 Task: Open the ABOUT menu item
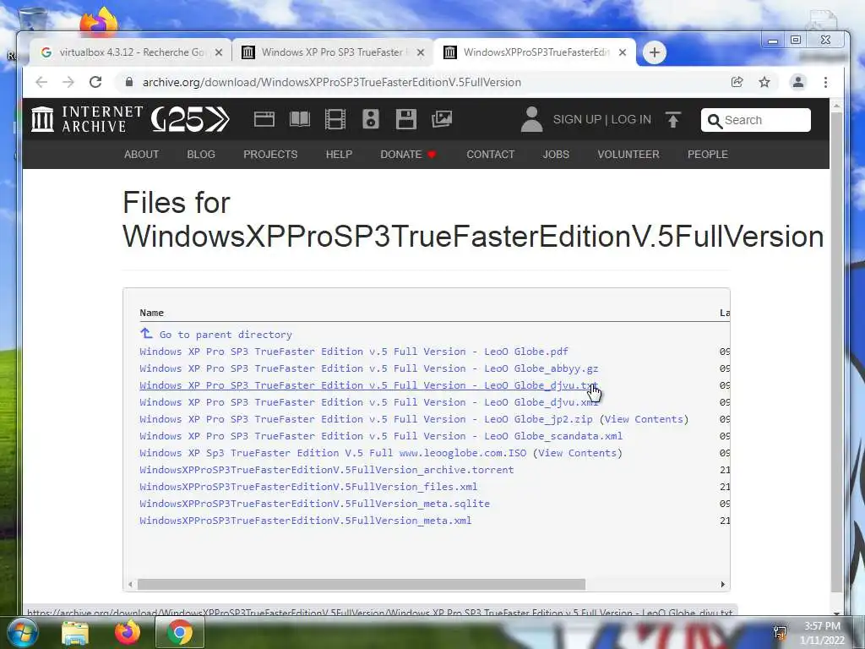pyautogui.click(x=141, y=155)
